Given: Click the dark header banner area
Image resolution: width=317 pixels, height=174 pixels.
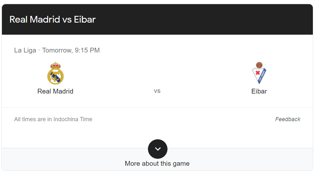Looking at the screenshot, I should (157, 19).
